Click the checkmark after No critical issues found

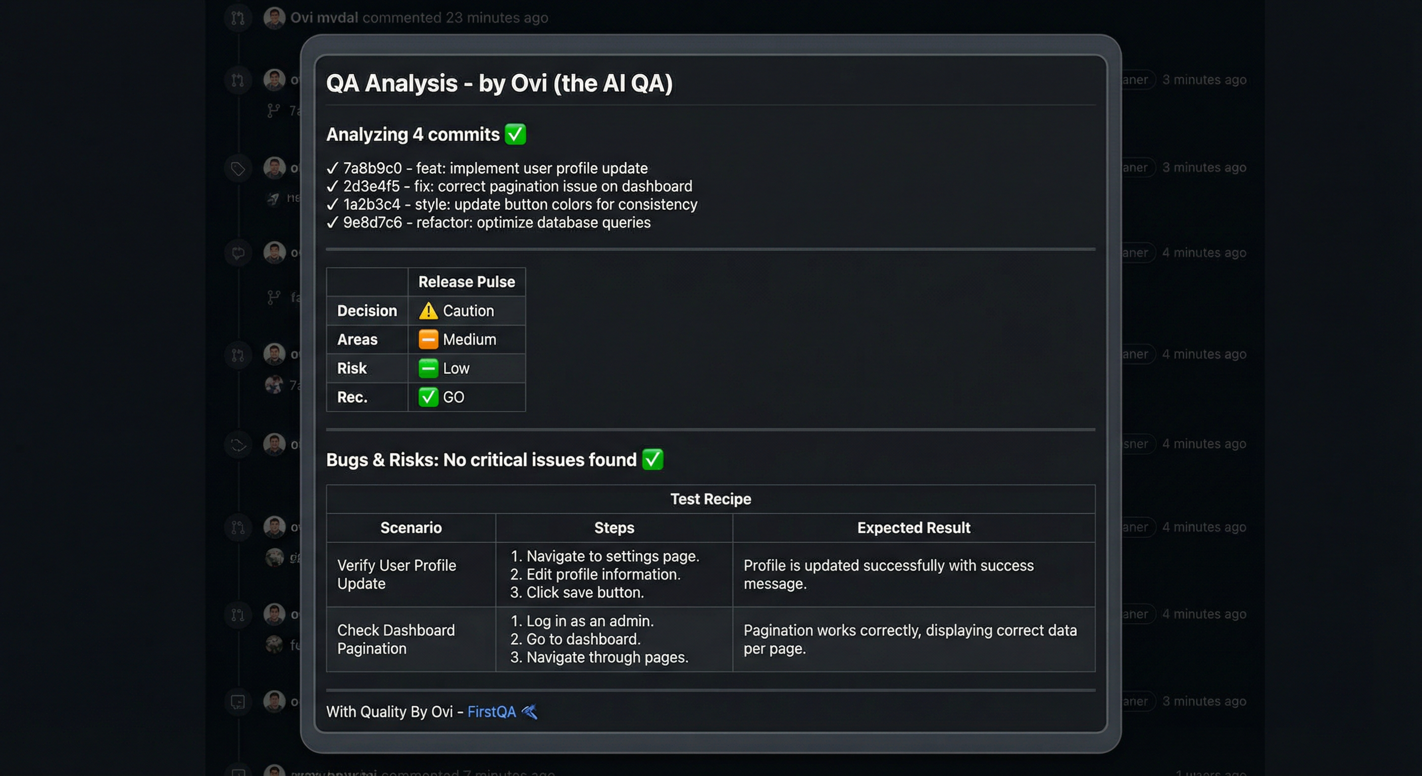[653, 459]
